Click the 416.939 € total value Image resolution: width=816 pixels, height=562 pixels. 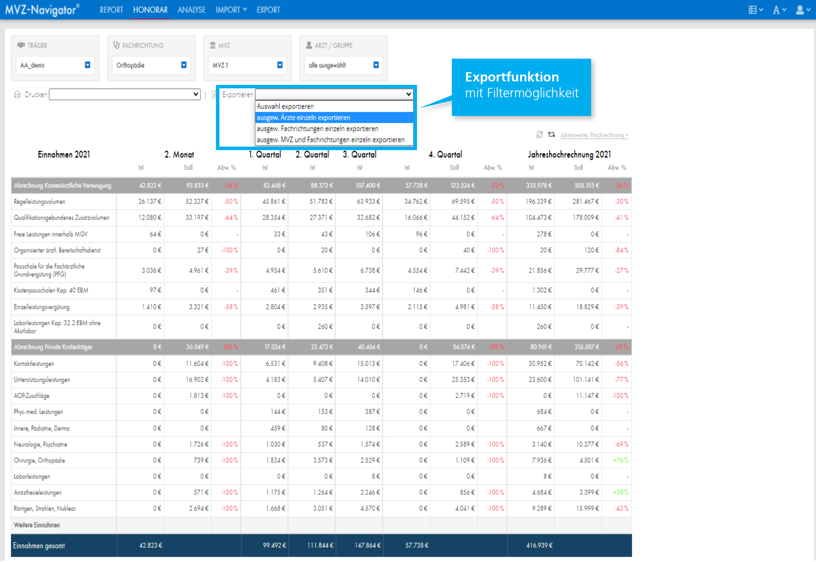coord(540,545)
